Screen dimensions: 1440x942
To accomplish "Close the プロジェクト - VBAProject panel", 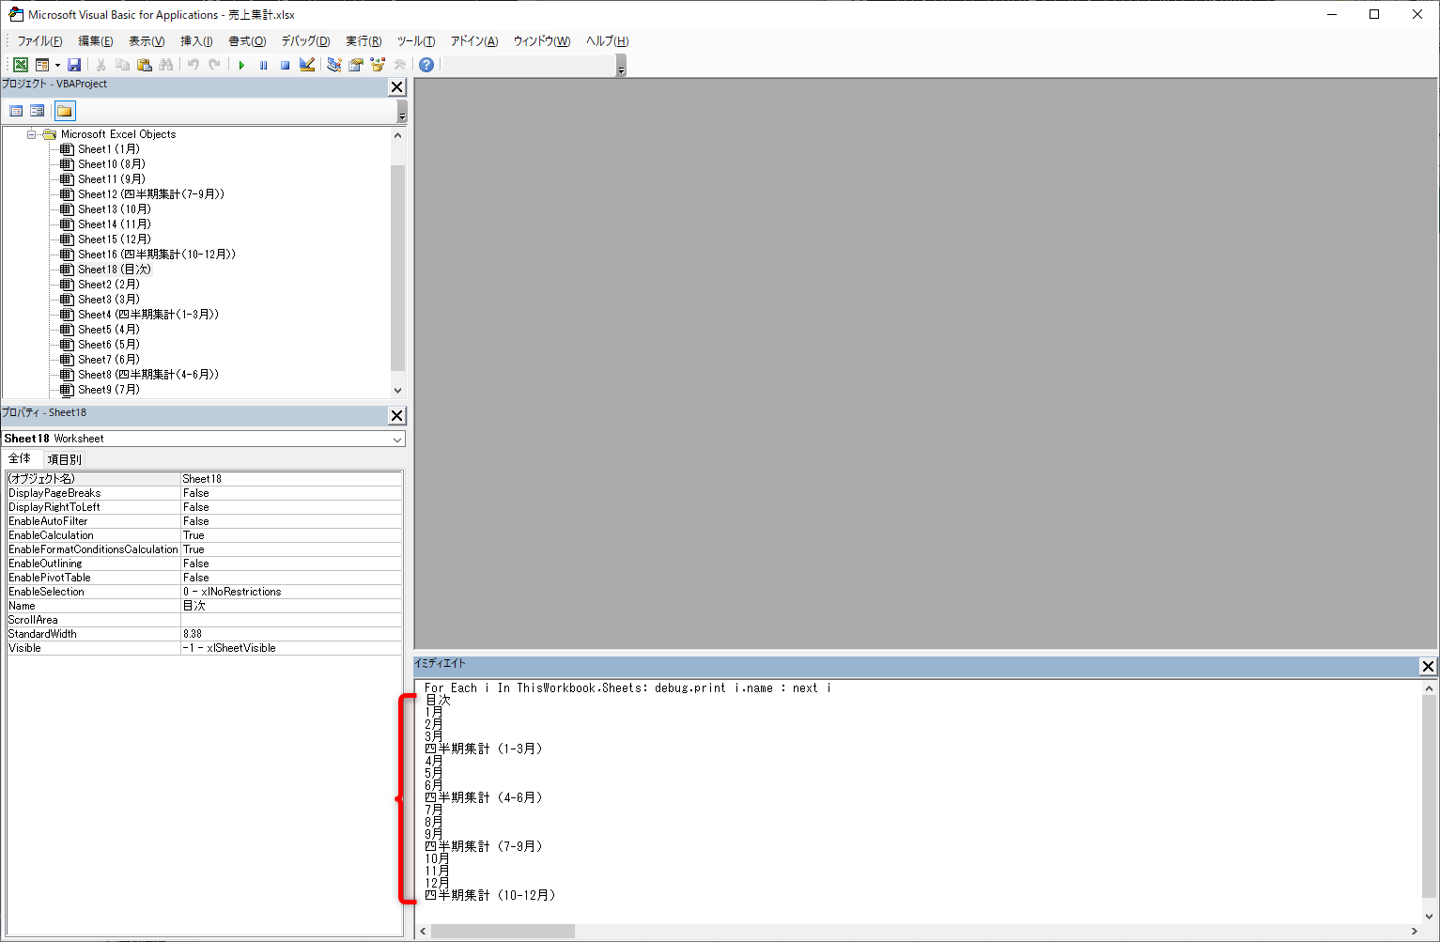I will coord(397,86).
